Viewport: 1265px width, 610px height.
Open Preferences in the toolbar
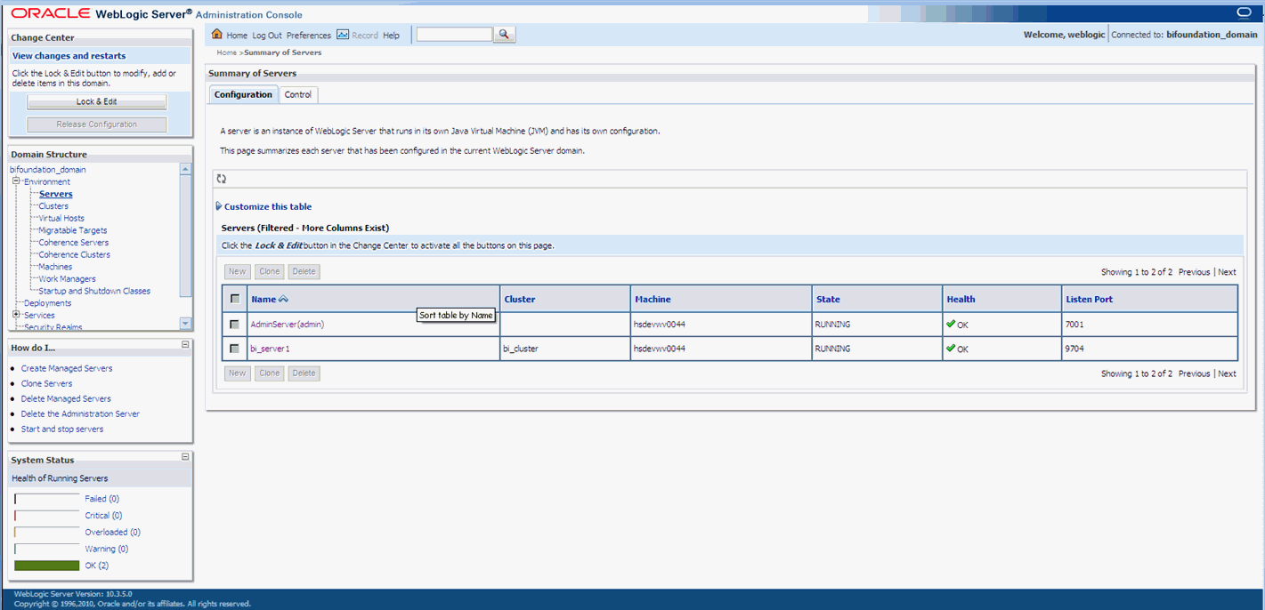pyautogui.click(x=309, y=36)
